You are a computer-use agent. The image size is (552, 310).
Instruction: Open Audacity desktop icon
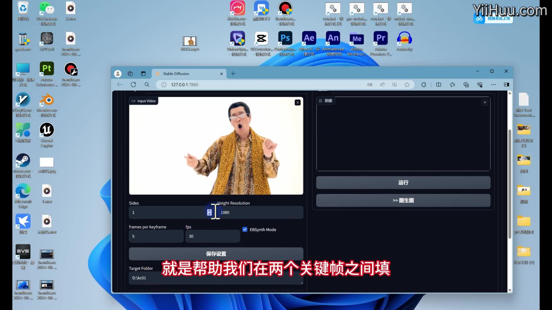pyautogui.click(x=405, y=42)
